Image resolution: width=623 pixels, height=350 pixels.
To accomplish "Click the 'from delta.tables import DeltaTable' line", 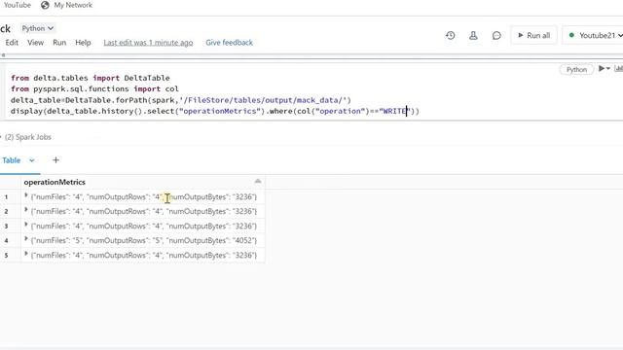I will pos(91,78).
